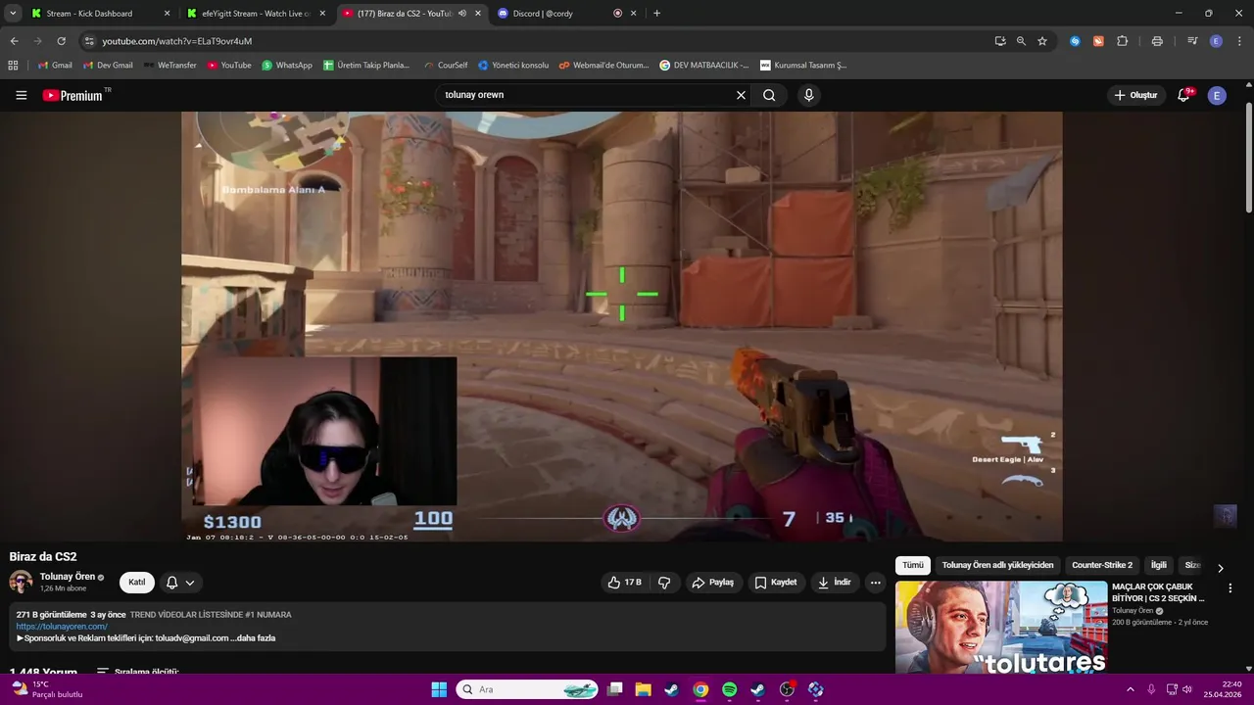
Task: Clear the search text with the X
Action: [x=741, y=95]
